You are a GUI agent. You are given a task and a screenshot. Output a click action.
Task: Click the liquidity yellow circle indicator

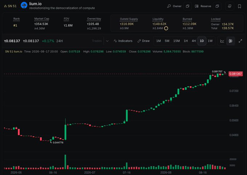(x=166, y=28)
